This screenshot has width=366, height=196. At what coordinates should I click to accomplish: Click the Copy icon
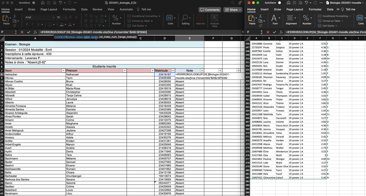pyautogui.click(x=14, y=21)
